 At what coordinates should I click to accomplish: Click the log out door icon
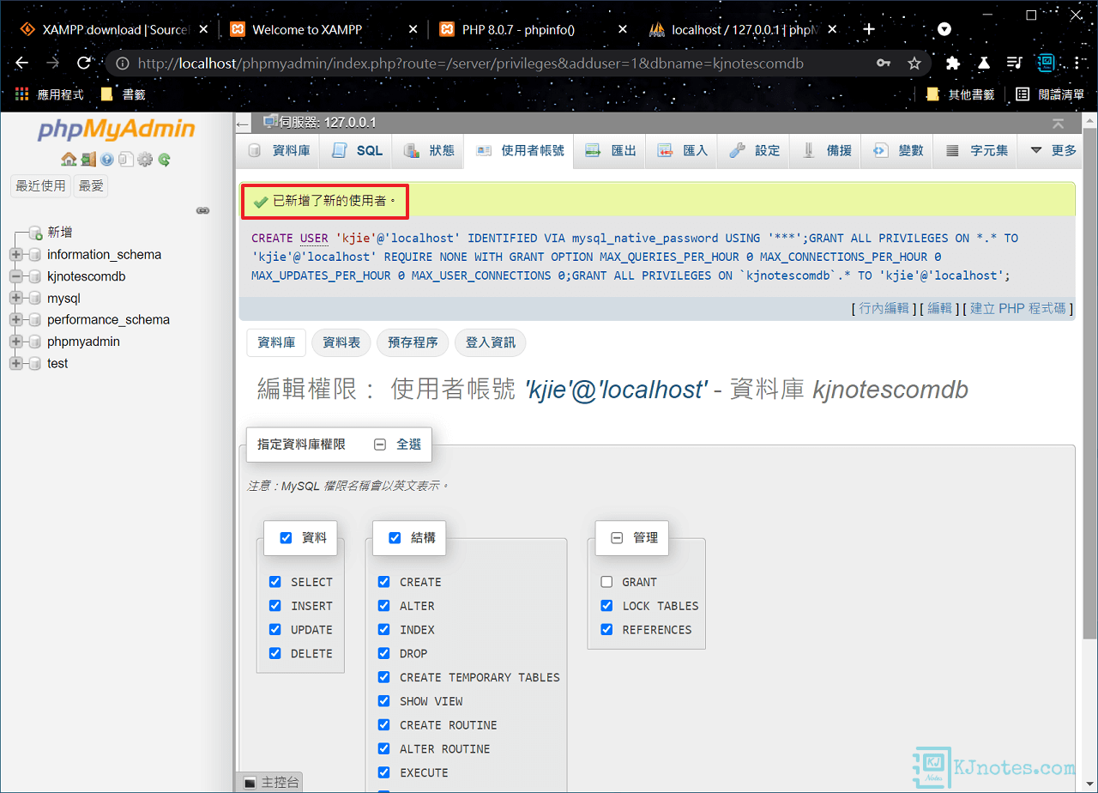click(x=88, y=160)
